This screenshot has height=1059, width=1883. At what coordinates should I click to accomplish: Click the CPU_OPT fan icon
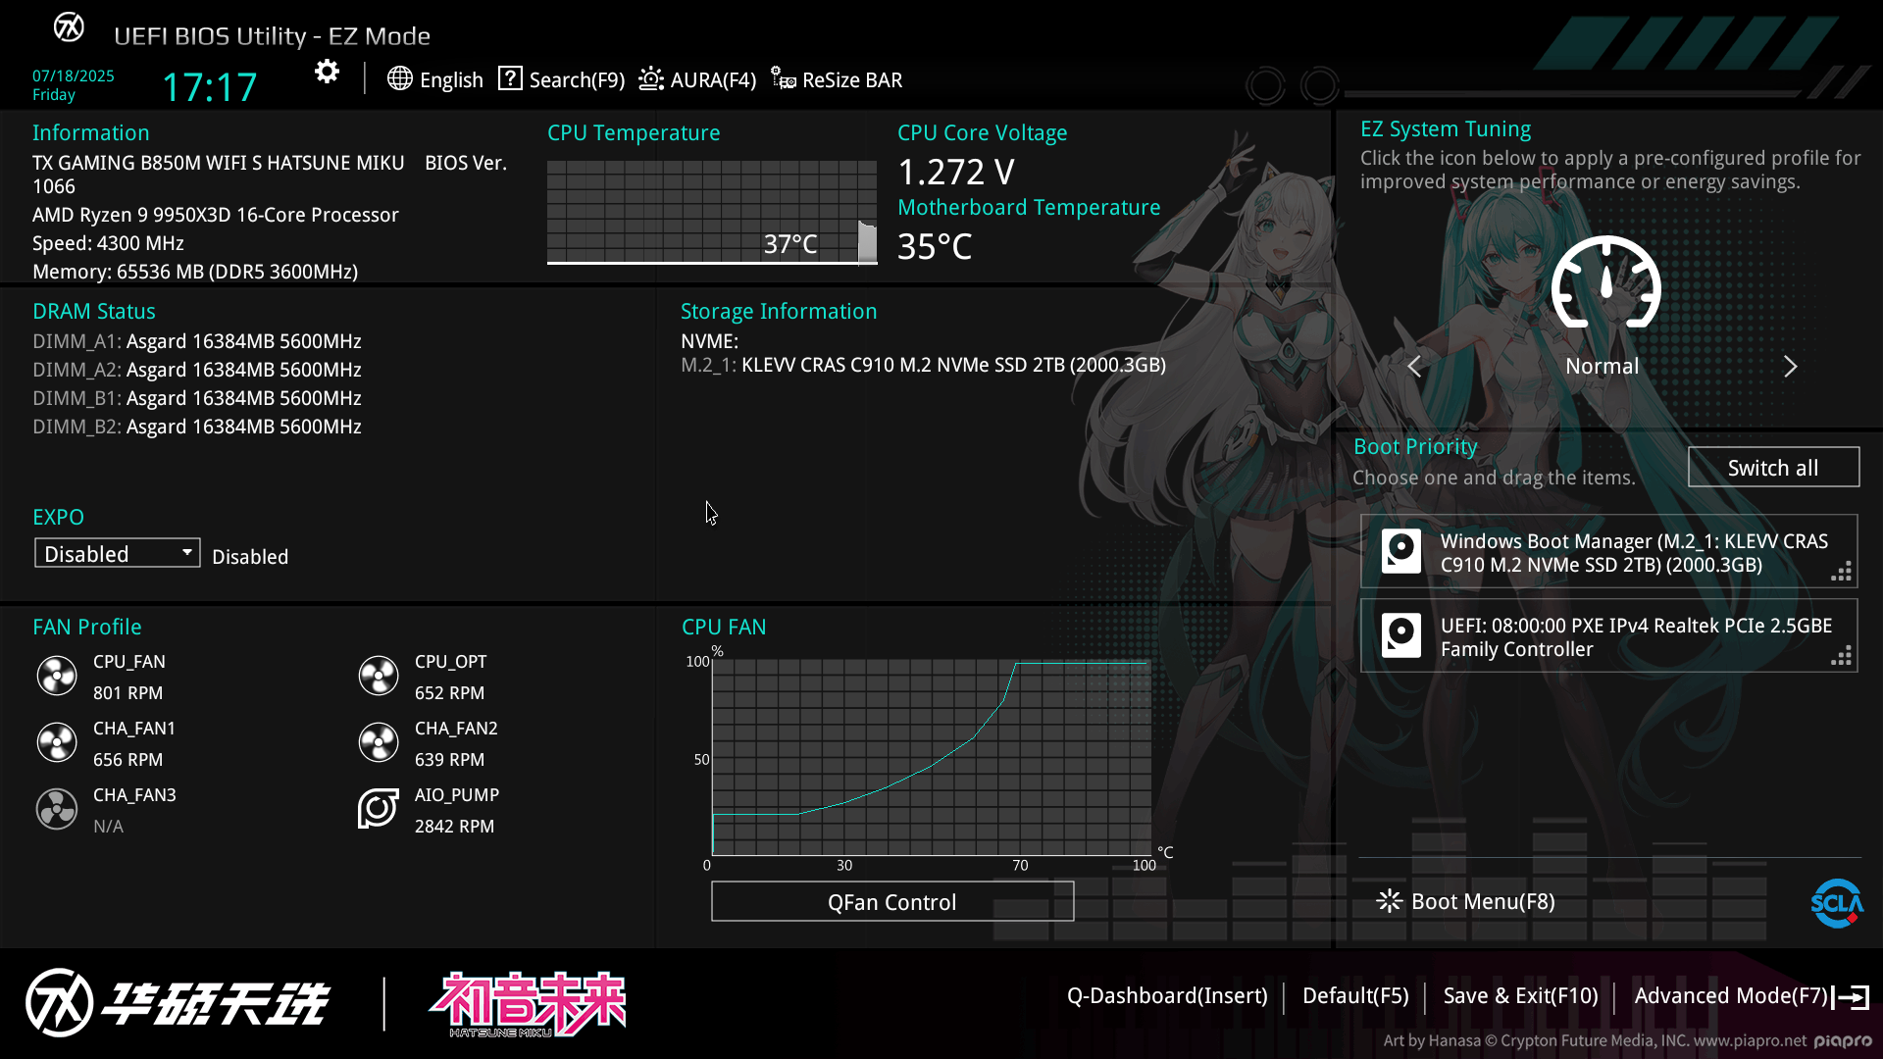pyautogui.click(x=379, y=676)
